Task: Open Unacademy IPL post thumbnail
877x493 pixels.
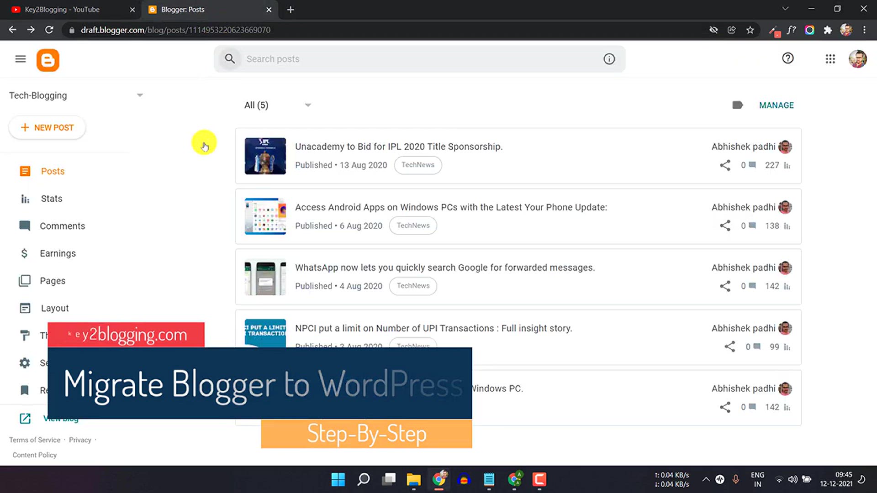Action: (x=265, y=156)
